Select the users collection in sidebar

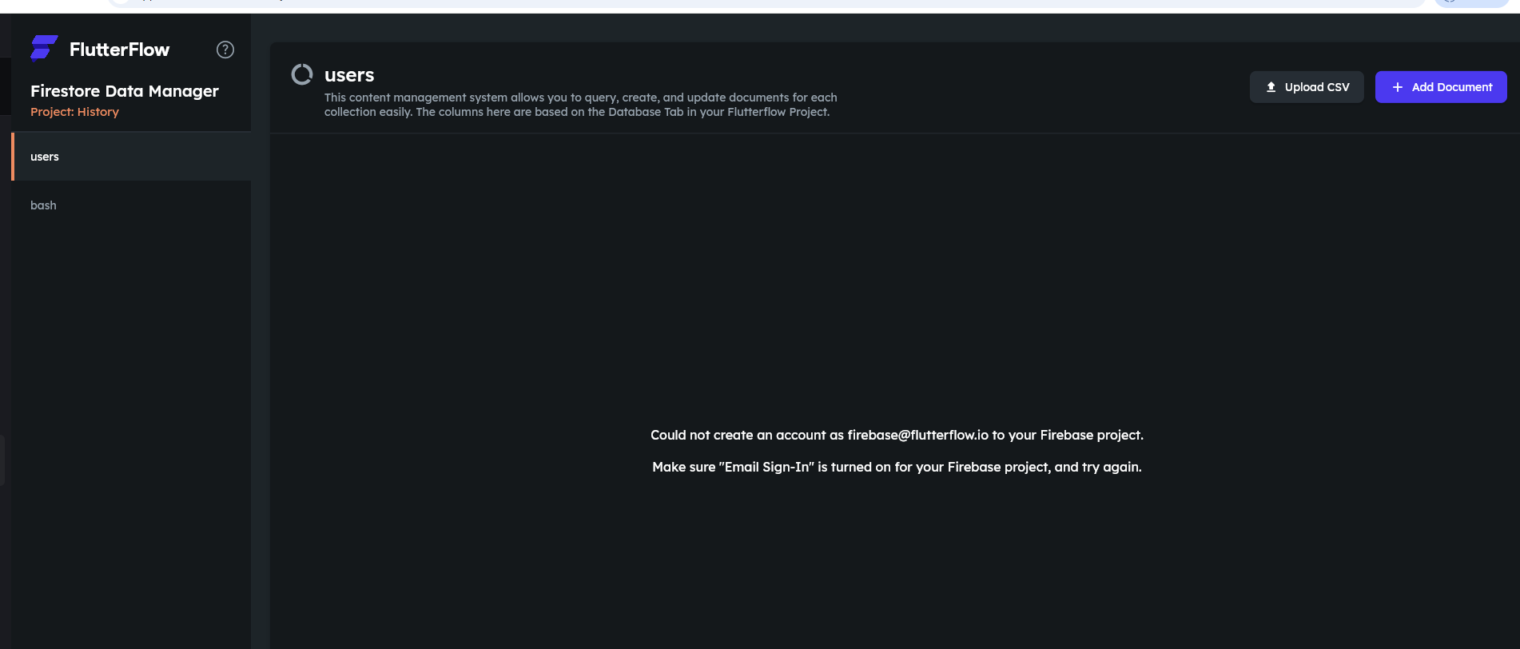[131, 157]
